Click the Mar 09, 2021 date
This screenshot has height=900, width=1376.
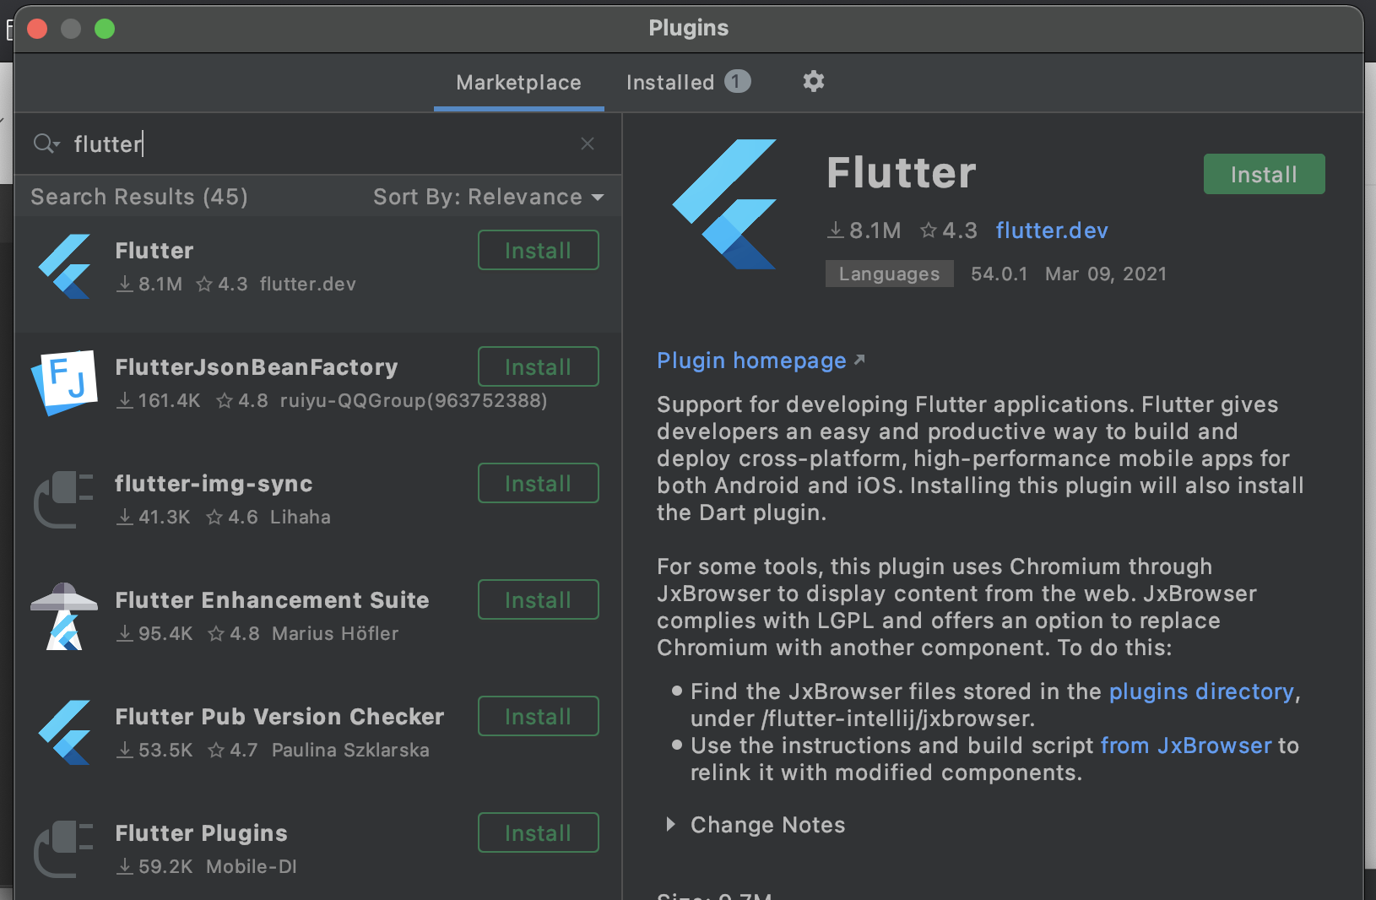(x=1106, y=274)
